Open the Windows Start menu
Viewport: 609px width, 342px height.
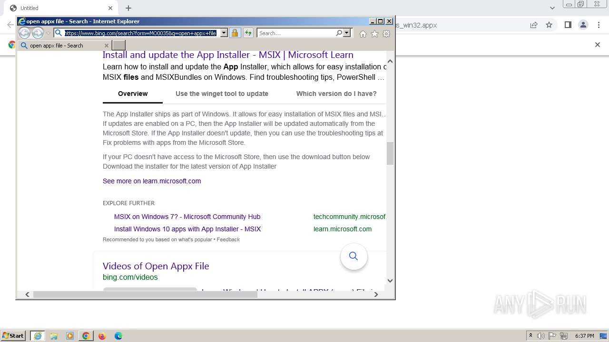tap(13, 336)
